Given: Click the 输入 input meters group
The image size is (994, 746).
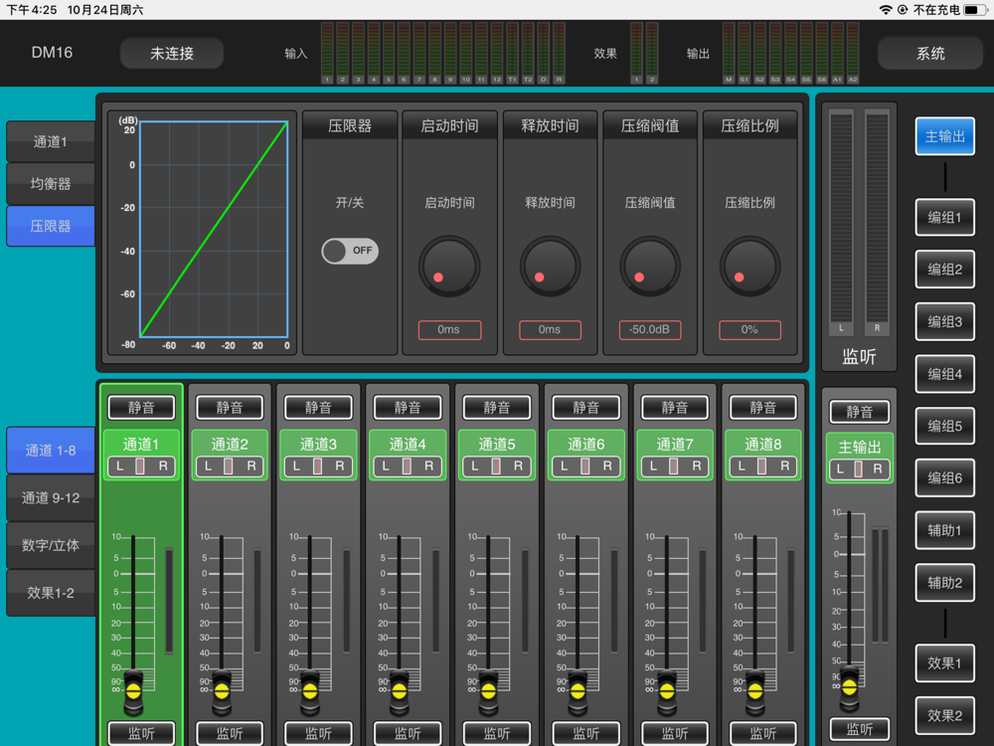Looking at the screenshot, I should tap(442, 54).
